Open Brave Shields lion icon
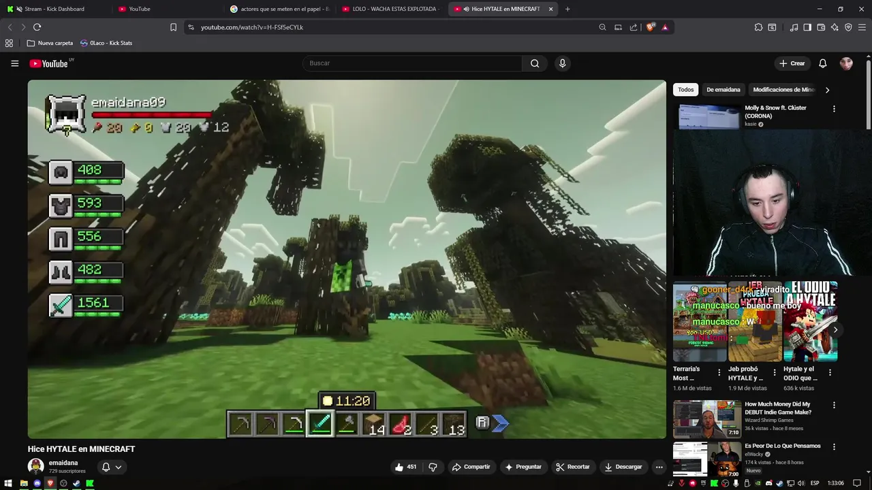Screen dimensions: 872x490 coord(650,27)
